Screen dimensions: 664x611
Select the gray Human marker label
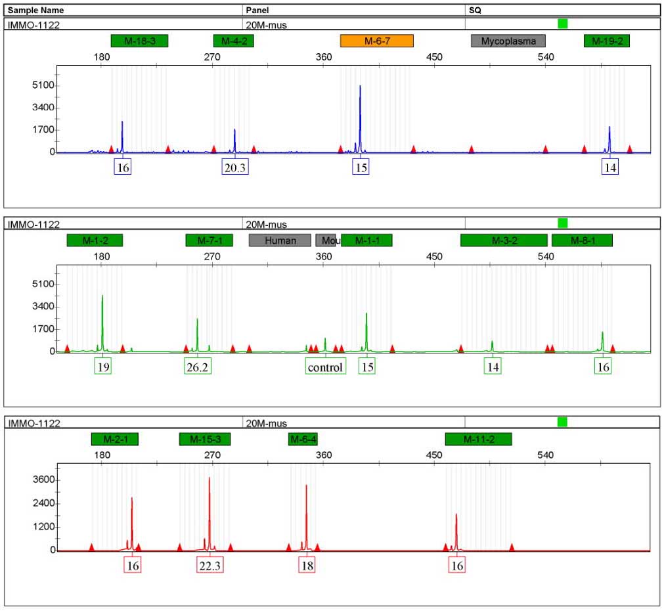point(280,240)
